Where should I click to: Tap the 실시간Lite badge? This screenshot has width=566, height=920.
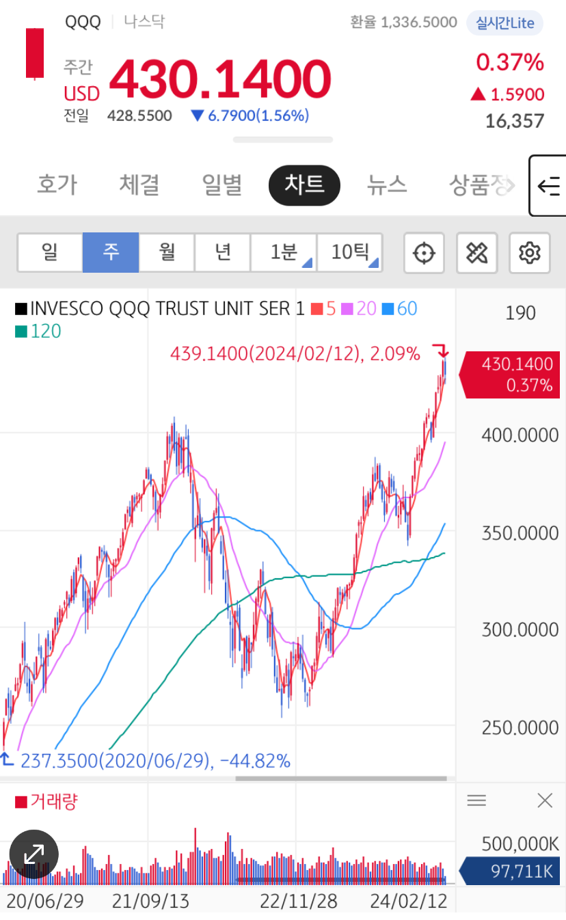[504, 23]
